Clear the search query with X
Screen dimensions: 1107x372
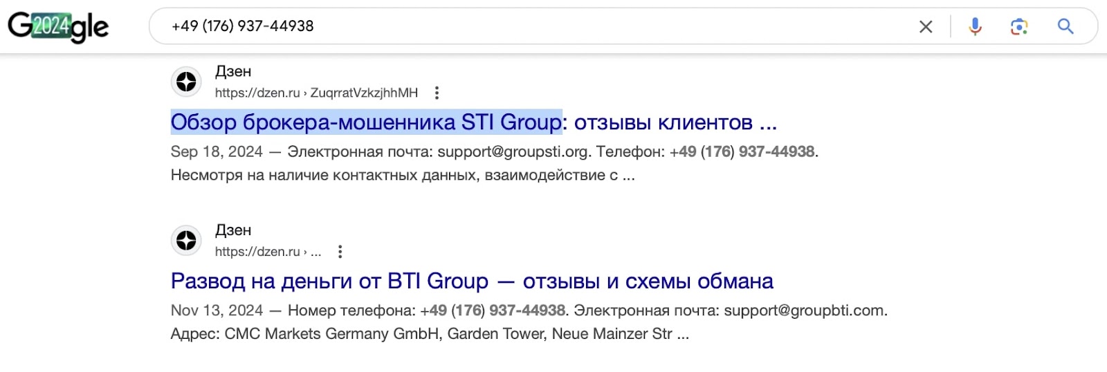(x=925, y=27)
